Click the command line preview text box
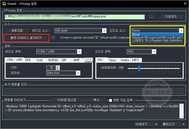The width and height of the screenshot is (189, 129). [x=92, y=111]
